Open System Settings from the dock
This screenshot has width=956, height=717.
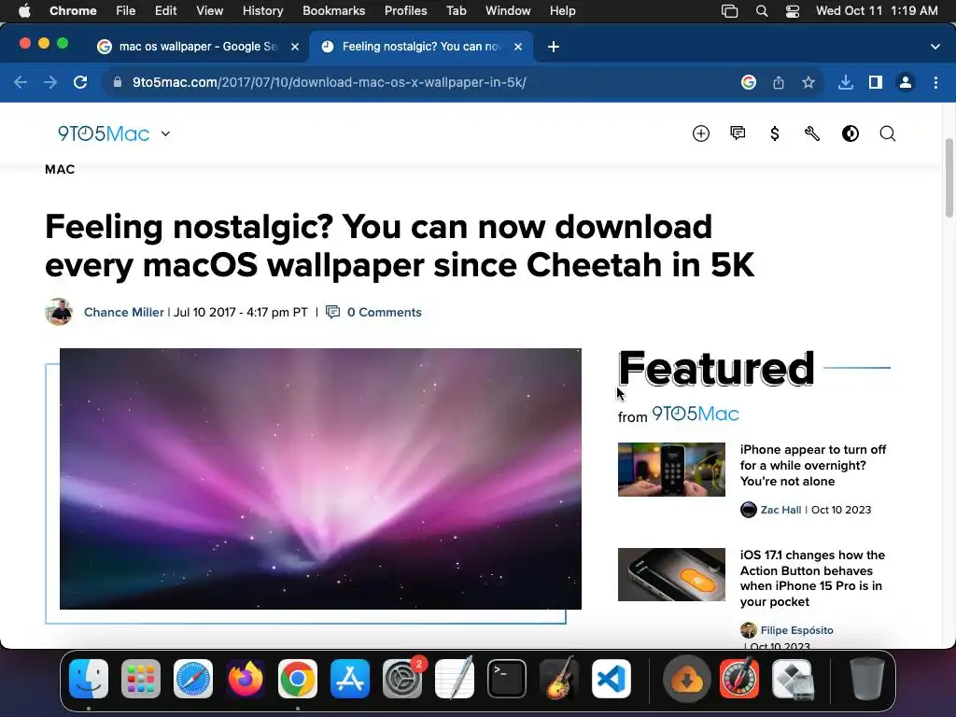(x=402, y=679)
